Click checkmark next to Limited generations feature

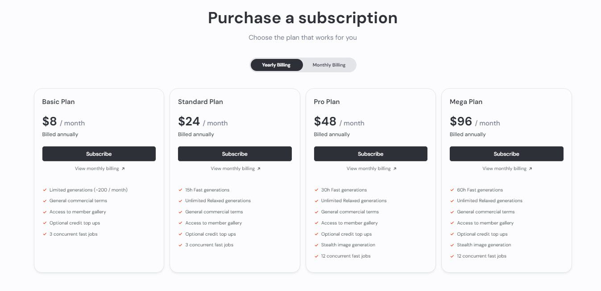pos(45,190)
